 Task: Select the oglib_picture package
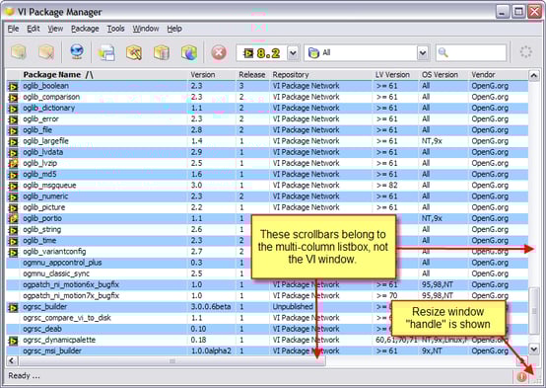coord(44,207)
